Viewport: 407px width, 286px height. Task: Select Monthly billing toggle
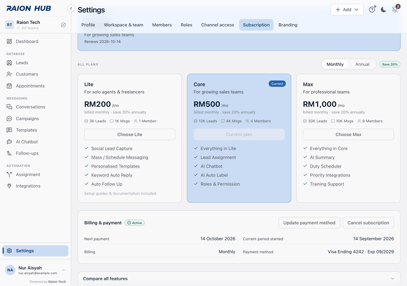pos(335,64)
